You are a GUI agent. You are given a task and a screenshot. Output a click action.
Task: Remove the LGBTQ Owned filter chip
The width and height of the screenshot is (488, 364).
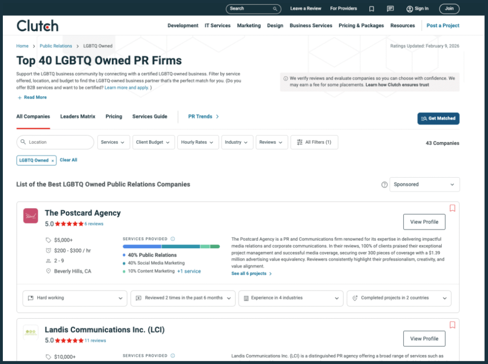pos(52,161)
